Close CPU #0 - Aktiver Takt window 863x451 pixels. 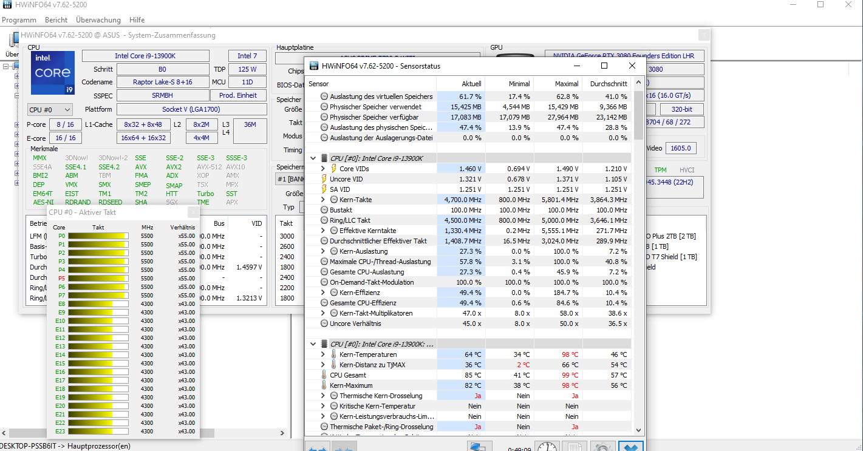pyautogui.click(x=193, y=212)
